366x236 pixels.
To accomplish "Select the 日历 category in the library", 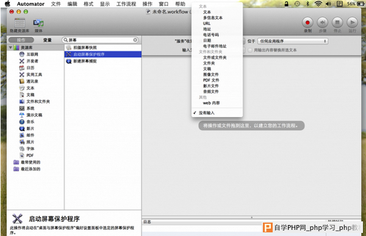I will (x=30, y=68).
